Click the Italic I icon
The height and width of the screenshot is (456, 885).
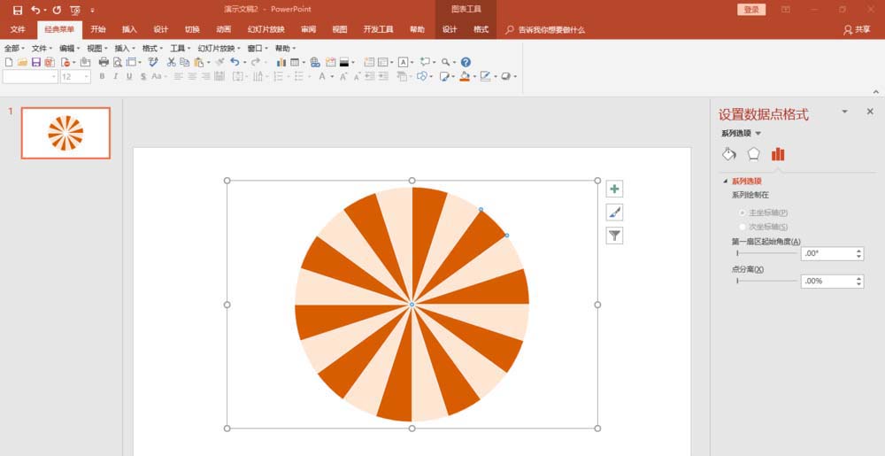pyautogui.click(x=115, y=76)
